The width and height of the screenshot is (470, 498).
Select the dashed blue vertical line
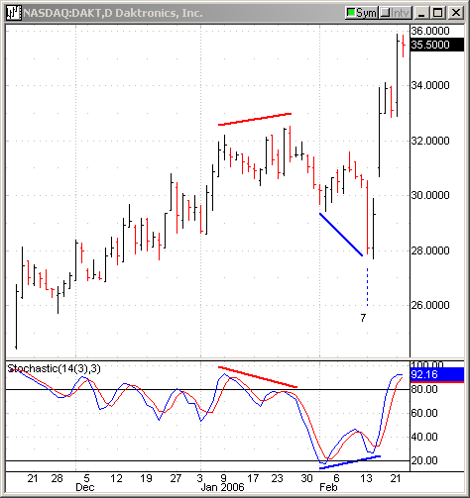(367, 286)
